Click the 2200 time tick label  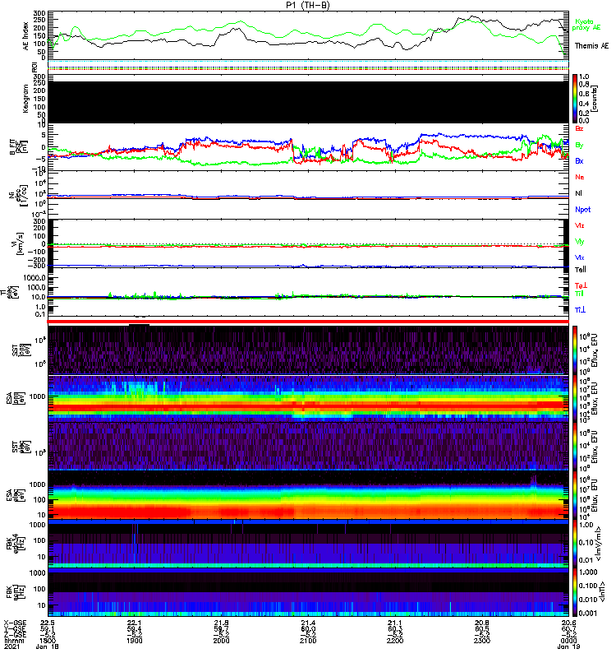[395, 641]
